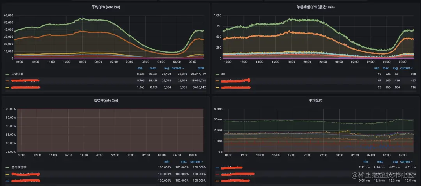Sort 平均延时 legend by min column
The image size is (421, 186).
(365, 161)
